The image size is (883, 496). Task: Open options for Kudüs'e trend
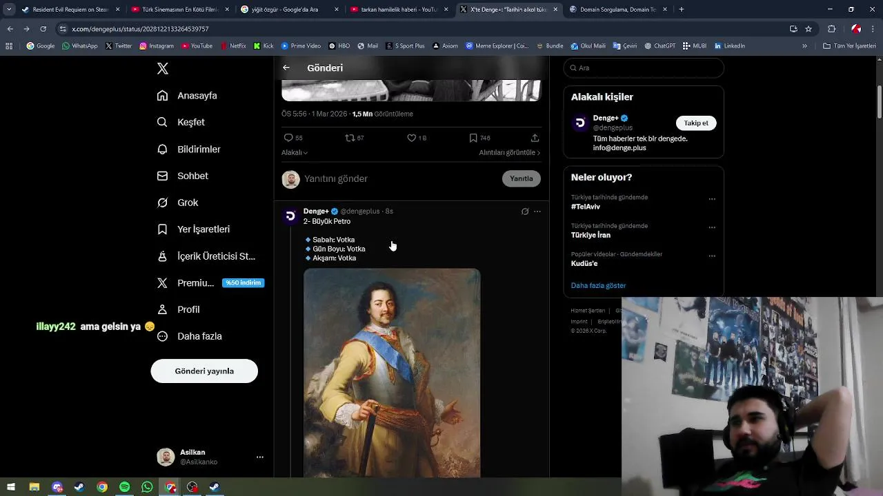[712, 256]
